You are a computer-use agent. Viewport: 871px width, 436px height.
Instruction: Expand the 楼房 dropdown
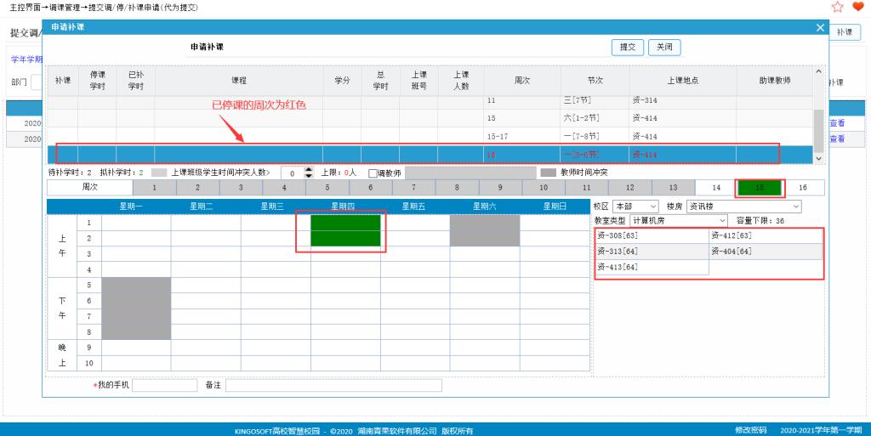744,207
